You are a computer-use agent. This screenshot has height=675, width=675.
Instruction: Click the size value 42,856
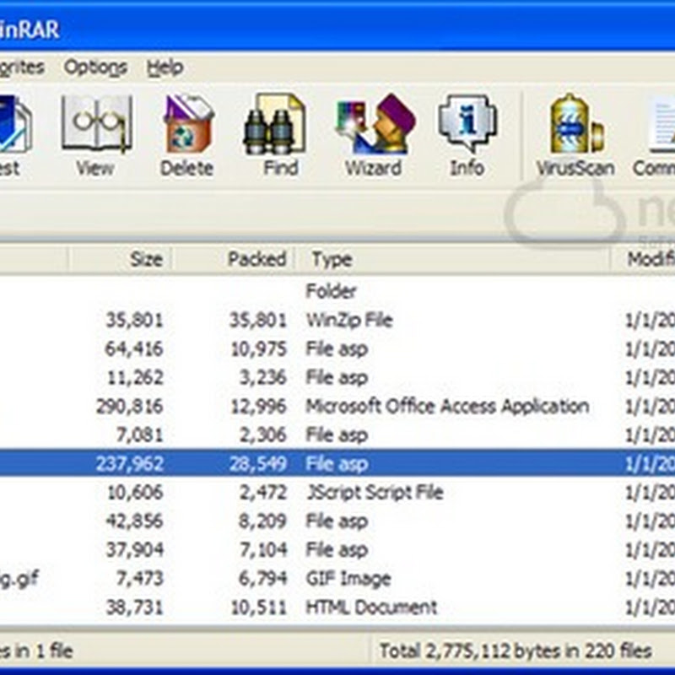click(134, 521)
